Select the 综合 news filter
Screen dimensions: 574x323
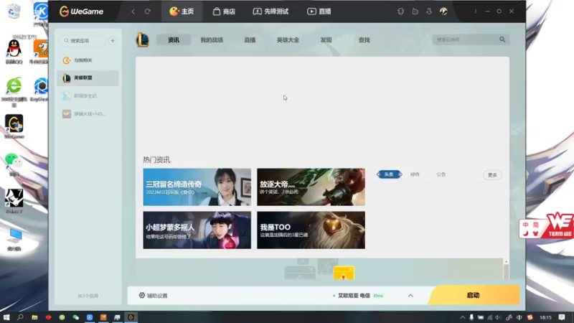point(415,174)
